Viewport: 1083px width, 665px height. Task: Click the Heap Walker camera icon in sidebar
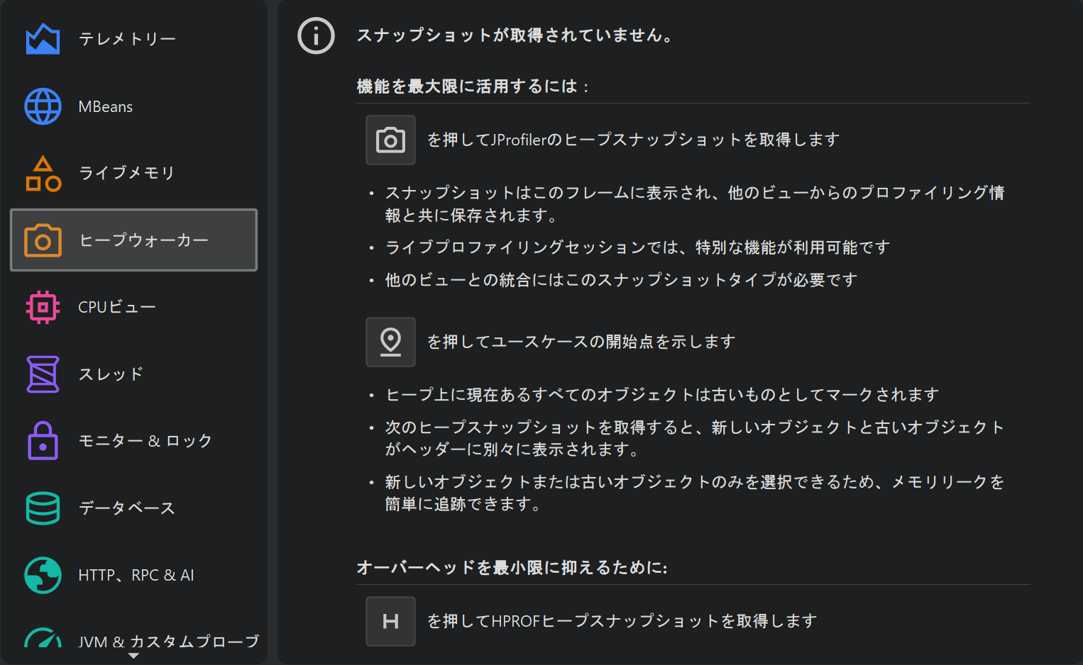click(x=43, y=240)
